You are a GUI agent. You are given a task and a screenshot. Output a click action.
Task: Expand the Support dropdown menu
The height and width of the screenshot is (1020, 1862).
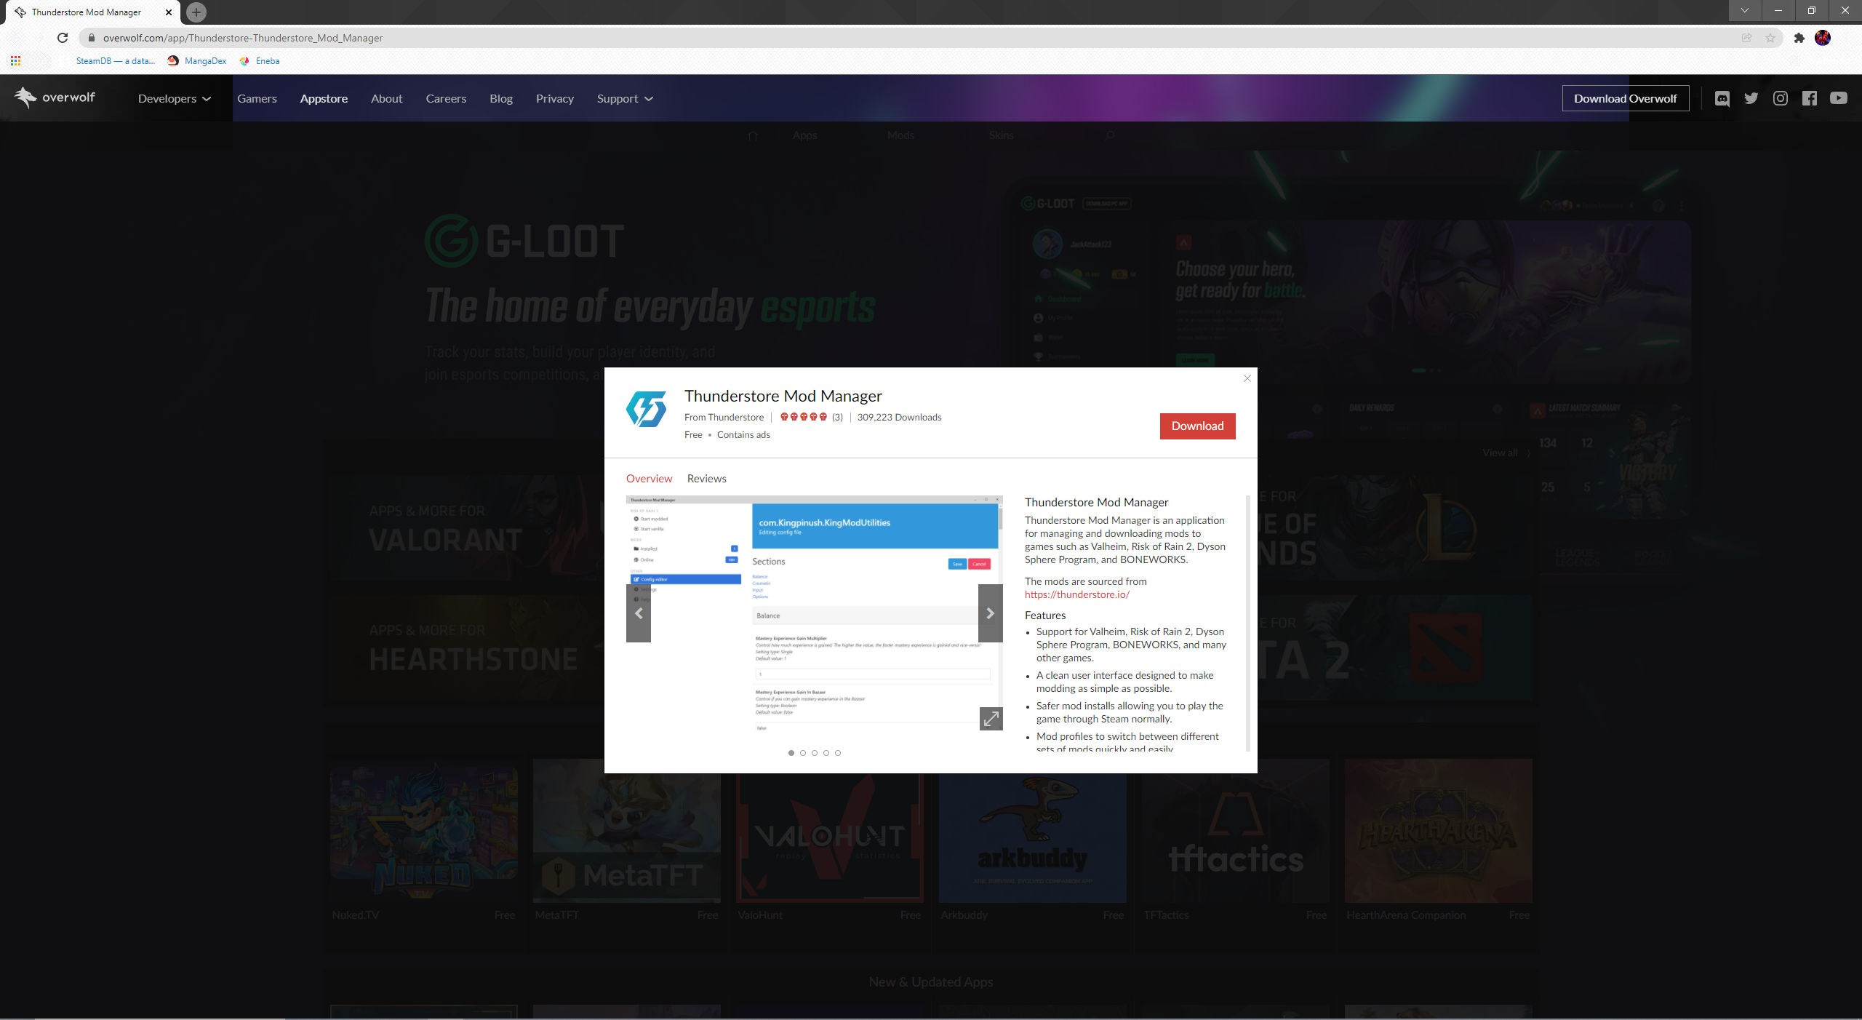[625, 98]
